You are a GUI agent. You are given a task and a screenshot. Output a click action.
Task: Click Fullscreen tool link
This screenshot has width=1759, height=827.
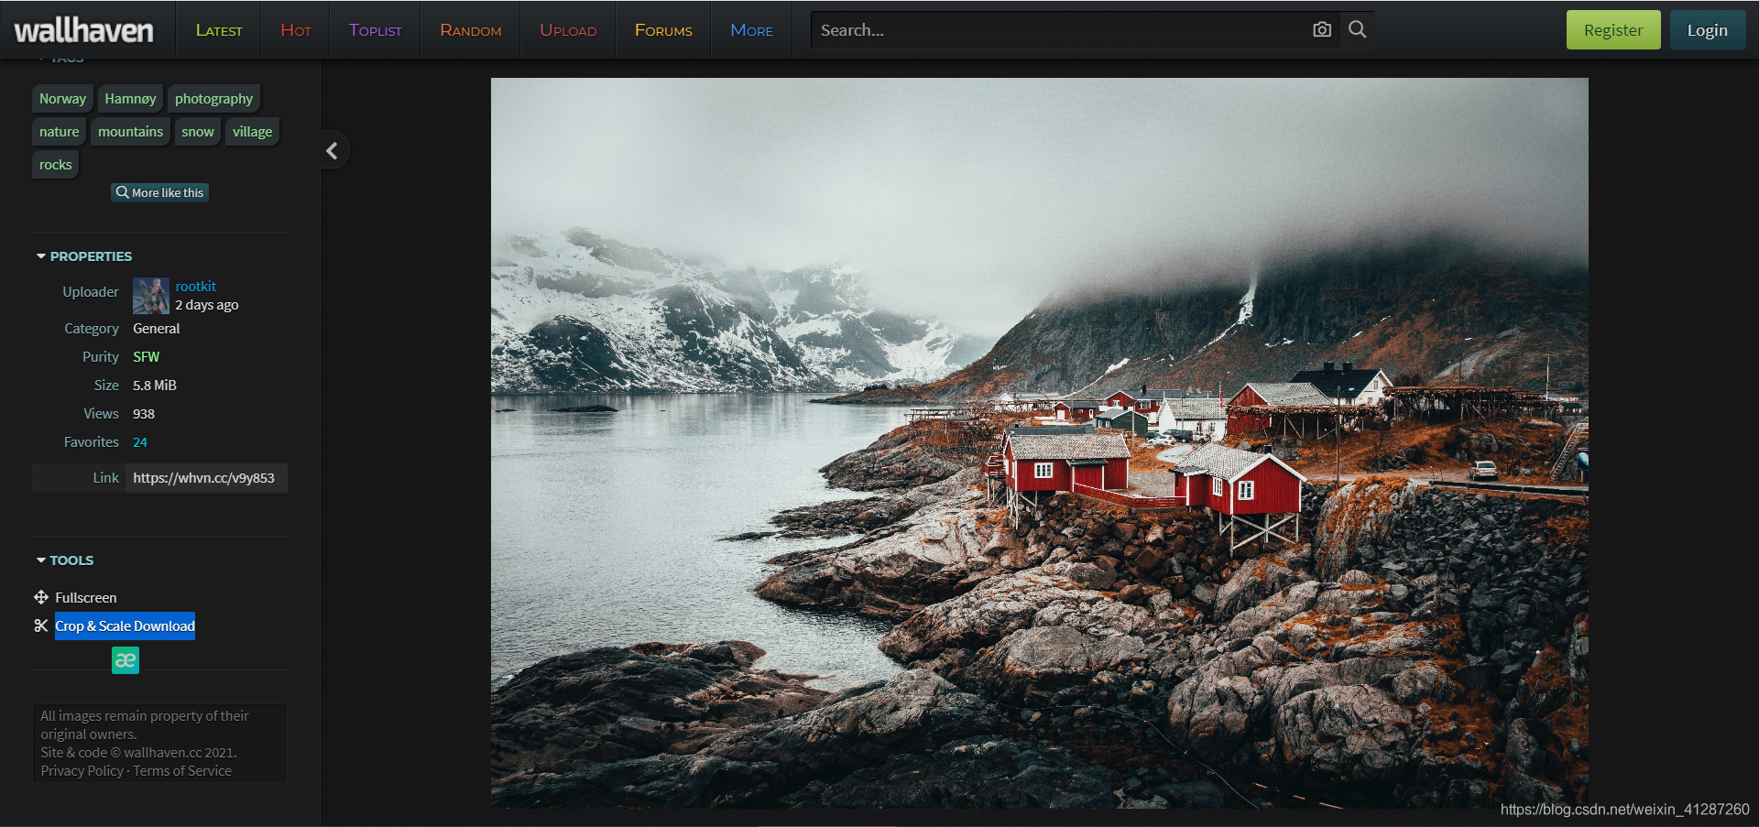tap(86, 597)
